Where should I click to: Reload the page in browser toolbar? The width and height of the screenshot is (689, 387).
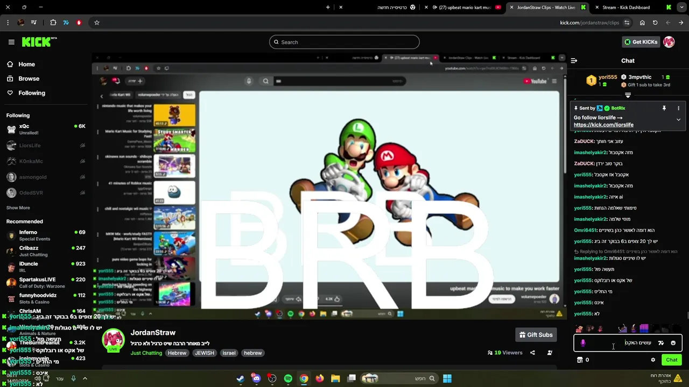(x=655, y=23)
